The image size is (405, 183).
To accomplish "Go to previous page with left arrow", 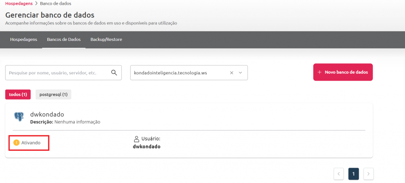I will 339,174.
